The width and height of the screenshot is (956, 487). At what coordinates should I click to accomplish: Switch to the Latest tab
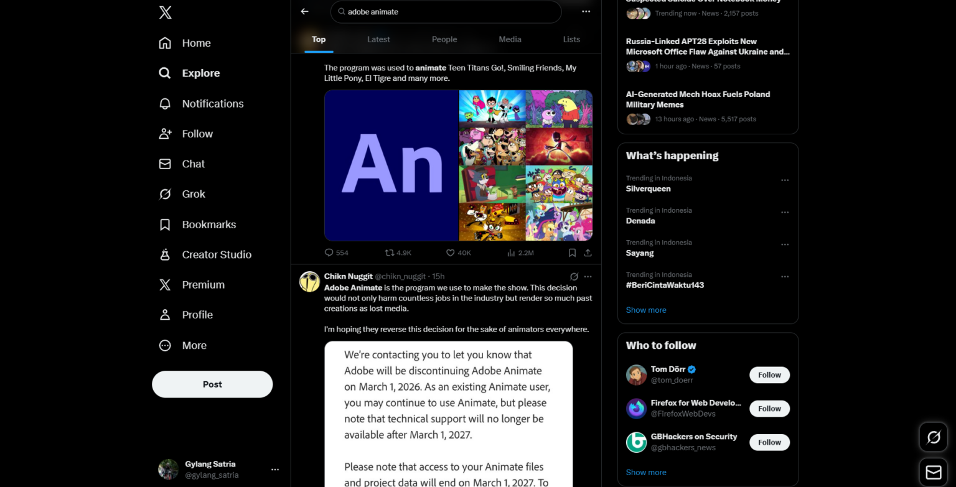pyautogui.click(x=378, y=39)
